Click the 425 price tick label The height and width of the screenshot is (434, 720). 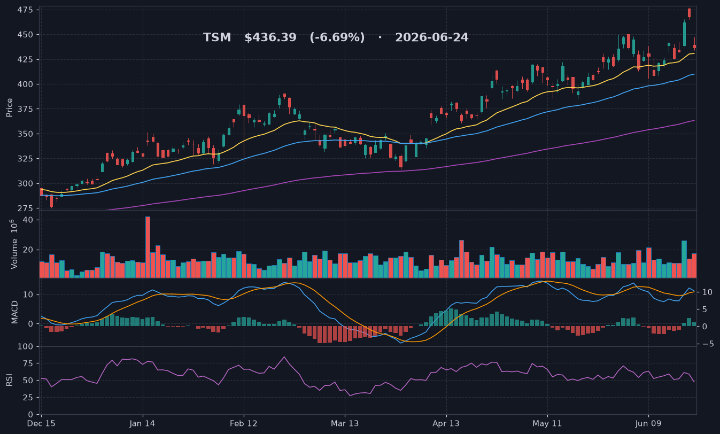pyautogui.click(x=25, y=60)
